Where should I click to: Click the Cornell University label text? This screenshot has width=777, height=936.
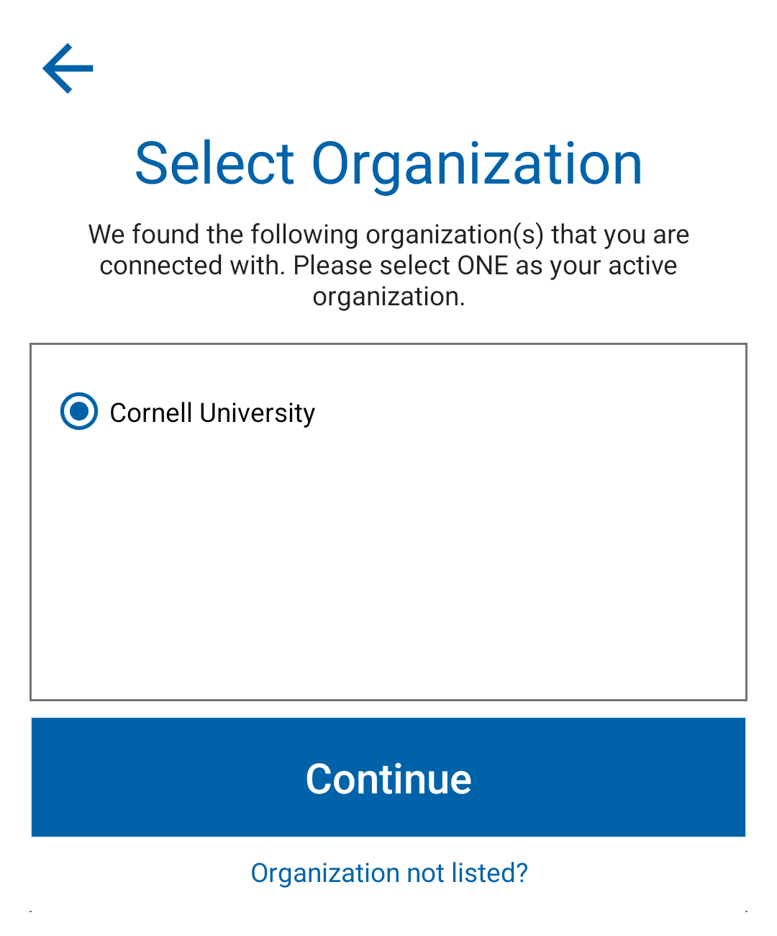(x=212, y=413)
